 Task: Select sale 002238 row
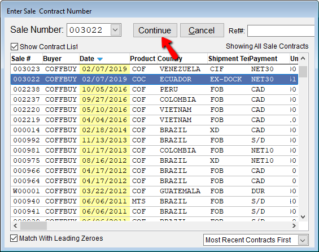coord(154,89)
